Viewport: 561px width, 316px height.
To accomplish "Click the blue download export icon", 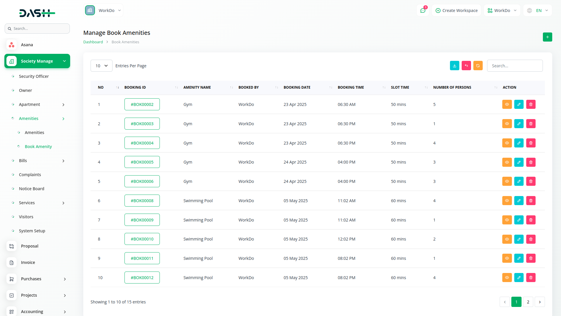I will 454,66.
